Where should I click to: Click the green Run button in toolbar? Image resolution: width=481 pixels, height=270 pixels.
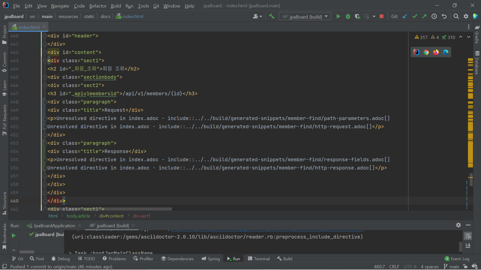pyautogui.click(x=338, y=16)
